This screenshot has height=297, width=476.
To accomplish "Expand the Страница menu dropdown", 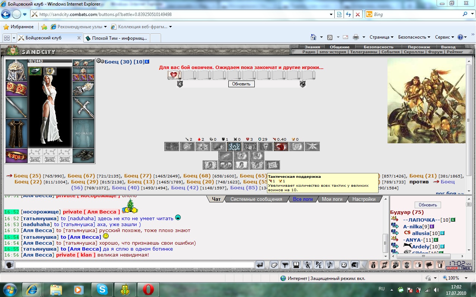I will click(x=381, y=37).
